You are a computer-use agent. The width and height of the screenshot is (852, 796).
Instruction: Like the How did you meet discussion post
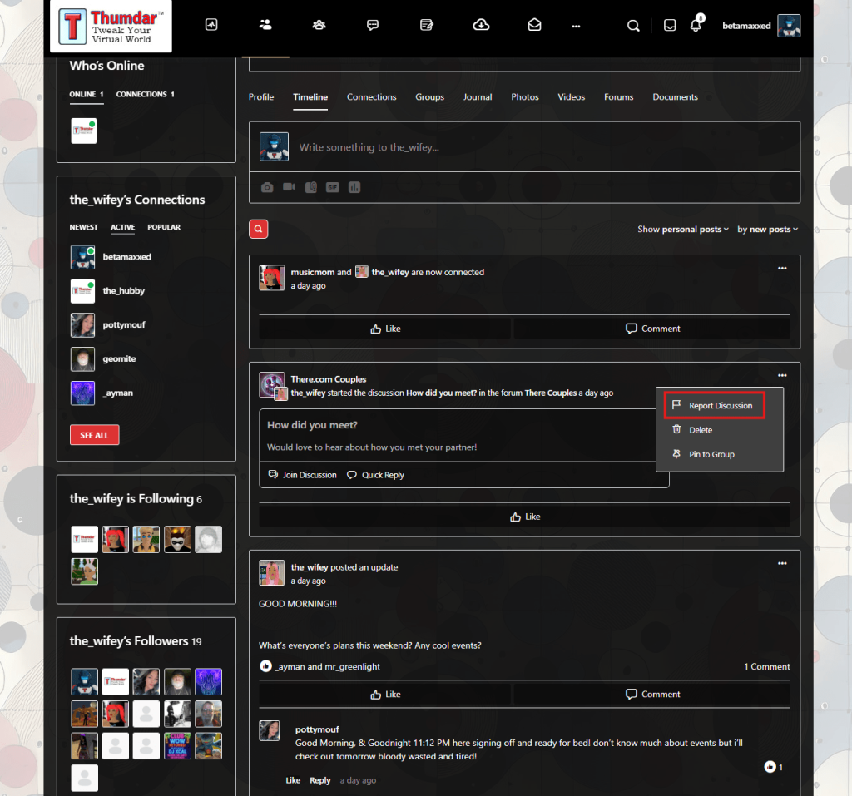[x=525, y=517]
